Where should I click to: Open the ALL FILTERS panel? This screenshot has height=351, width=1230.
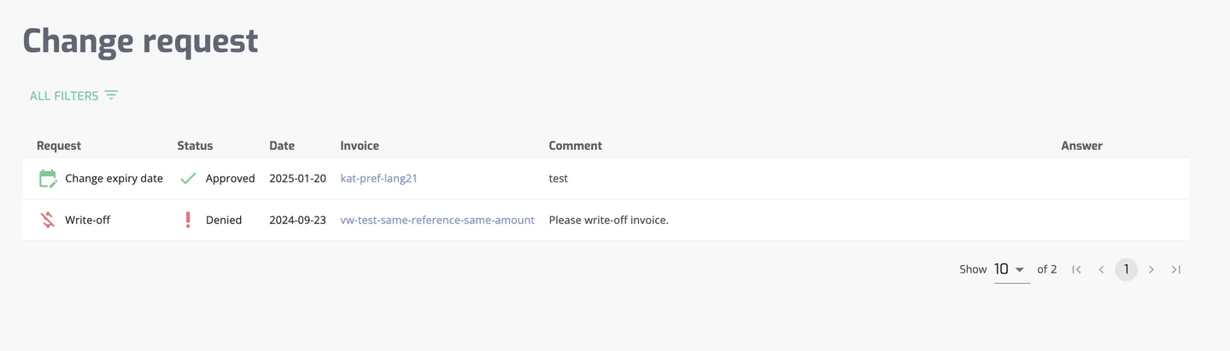(73, 95)
